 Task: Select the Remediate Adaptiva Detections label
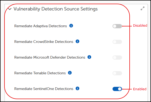point(41,26)
